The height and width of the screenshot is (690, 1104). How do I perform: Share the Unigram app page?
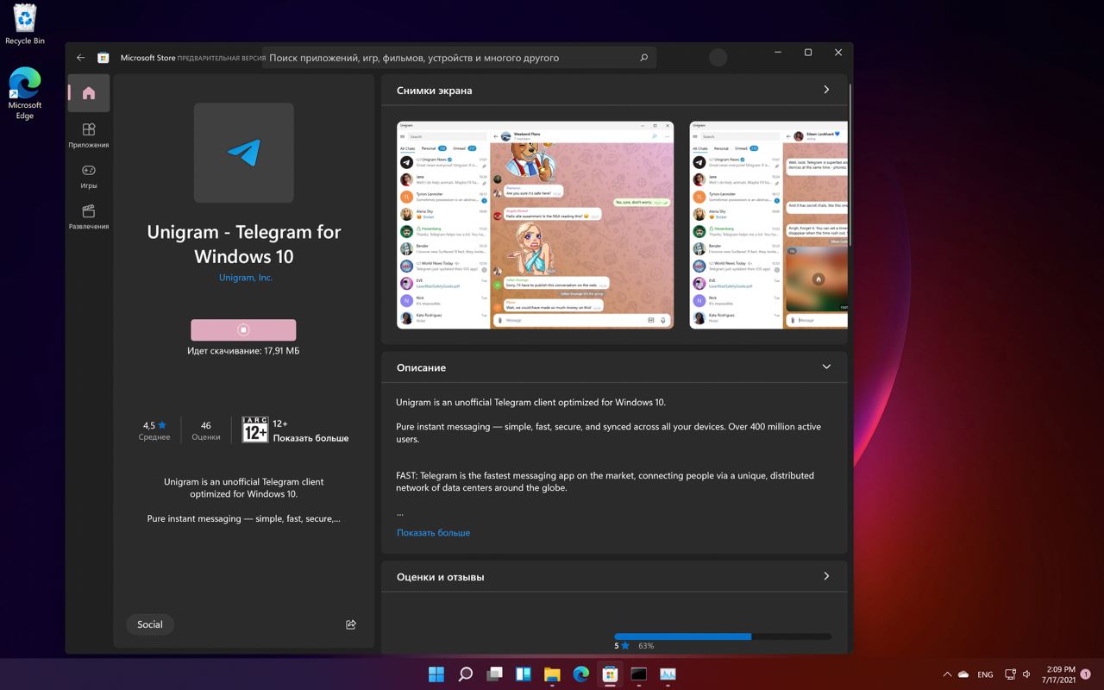[351, 624]
